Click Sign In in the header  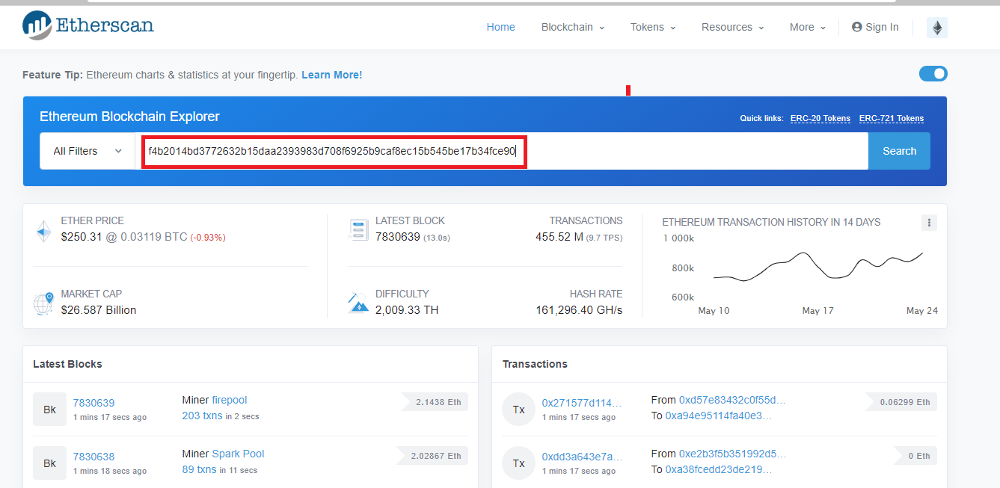tap(875, 27)
